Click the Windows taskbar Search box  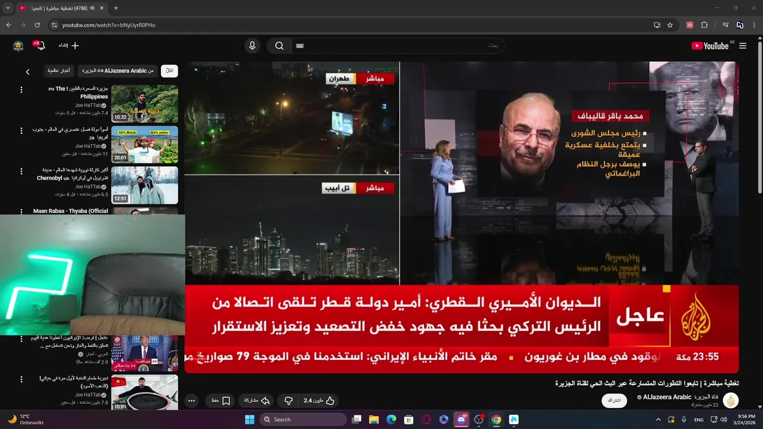[x=304, y=419]
